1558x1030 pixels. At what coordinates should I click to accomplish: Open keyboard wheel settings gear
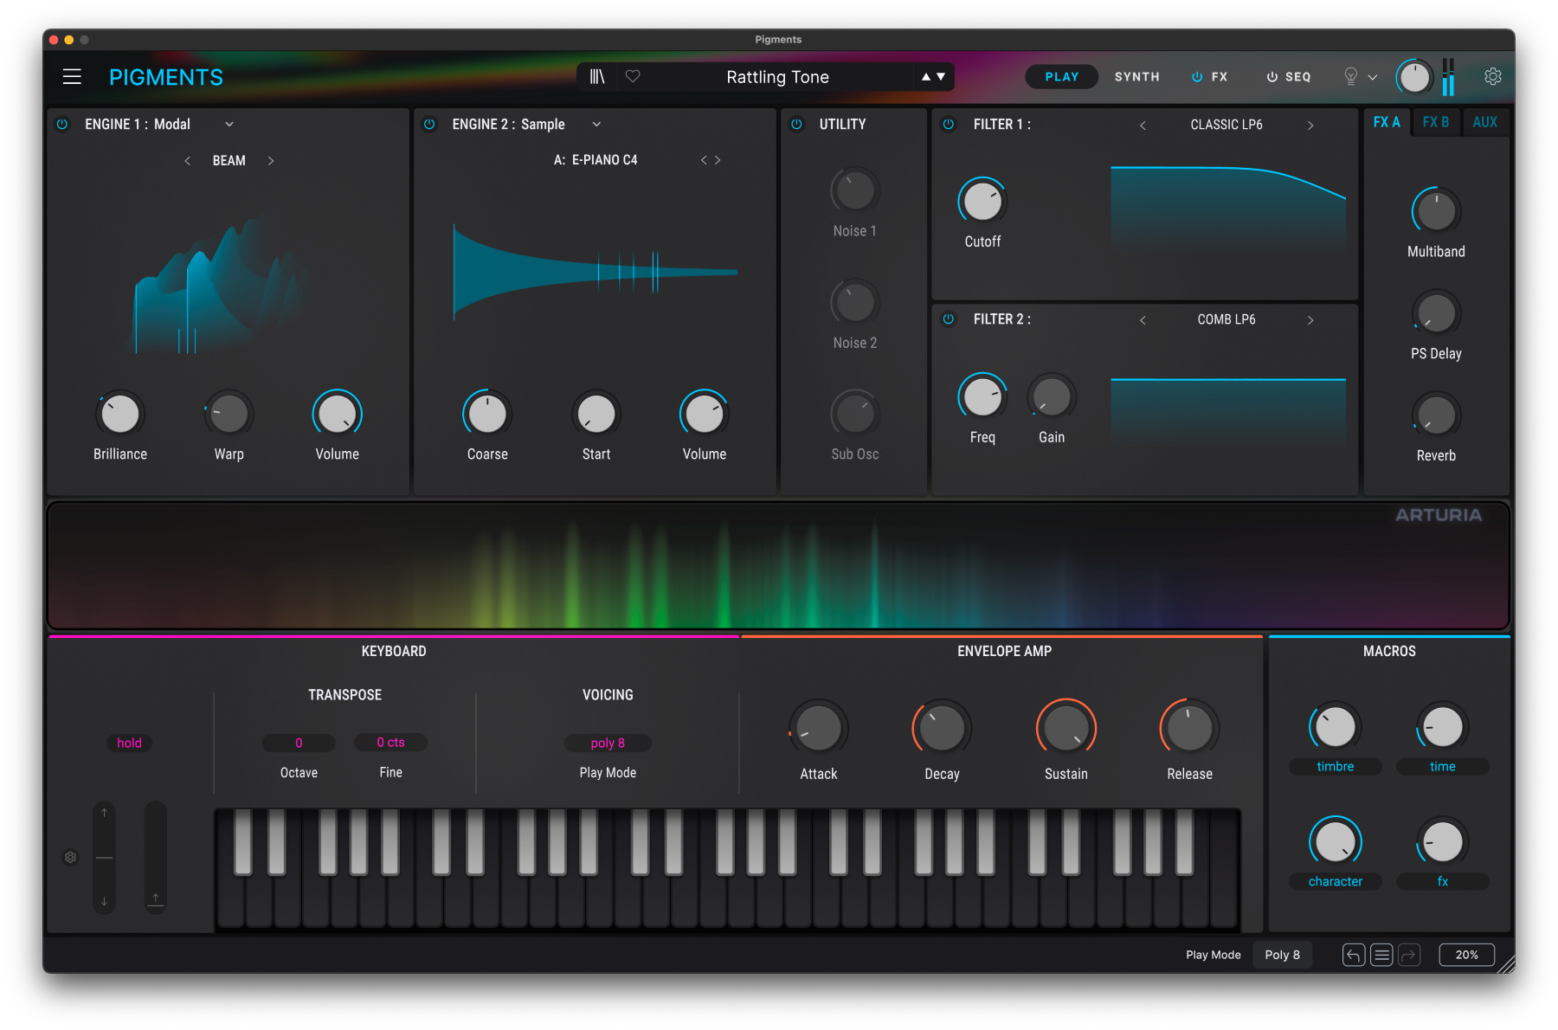71,857
